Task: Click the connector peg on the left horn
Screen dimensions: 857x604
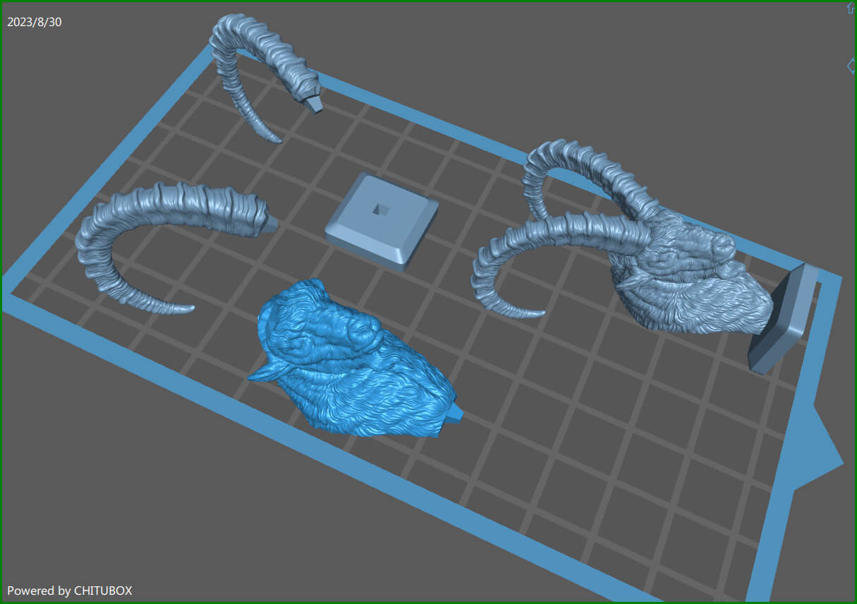Action: pyautogui.click(x=271, y=224)
